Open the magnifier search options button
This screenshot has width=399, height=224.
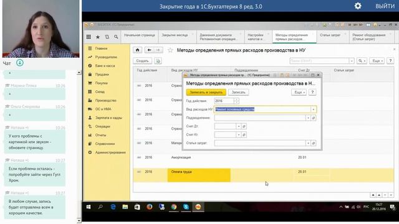coord(362,61)
